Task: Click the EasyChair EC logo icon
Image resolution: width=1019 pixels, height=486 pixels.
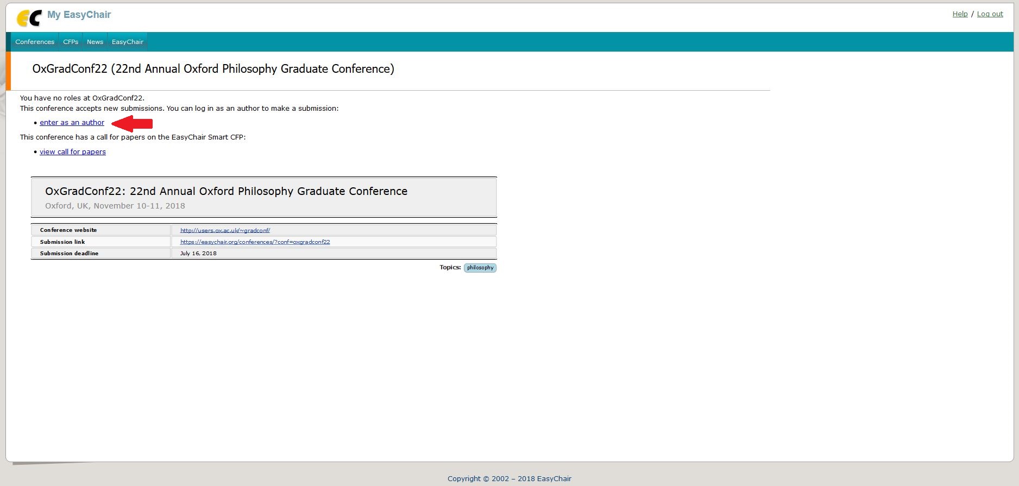Action: click(x=29, y=18)
